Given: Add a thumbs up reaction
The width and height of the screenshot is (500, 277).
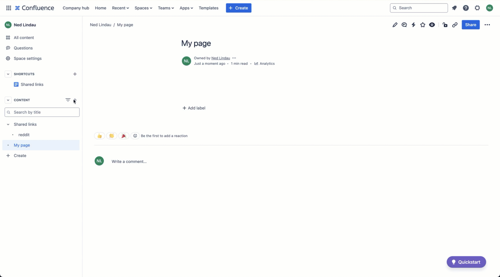Looking at the screenshot, I should pyautogui.click(x=99, y=136).
